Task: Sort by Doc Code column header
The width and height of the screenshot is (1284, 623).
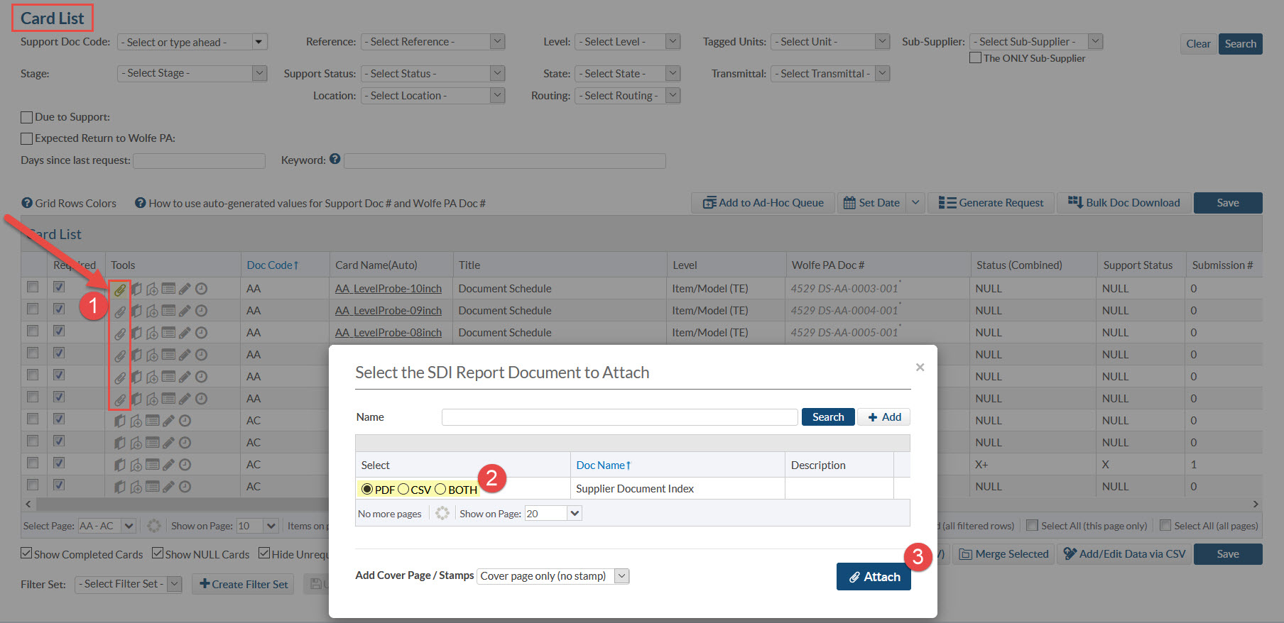Action: coord(273,265)
